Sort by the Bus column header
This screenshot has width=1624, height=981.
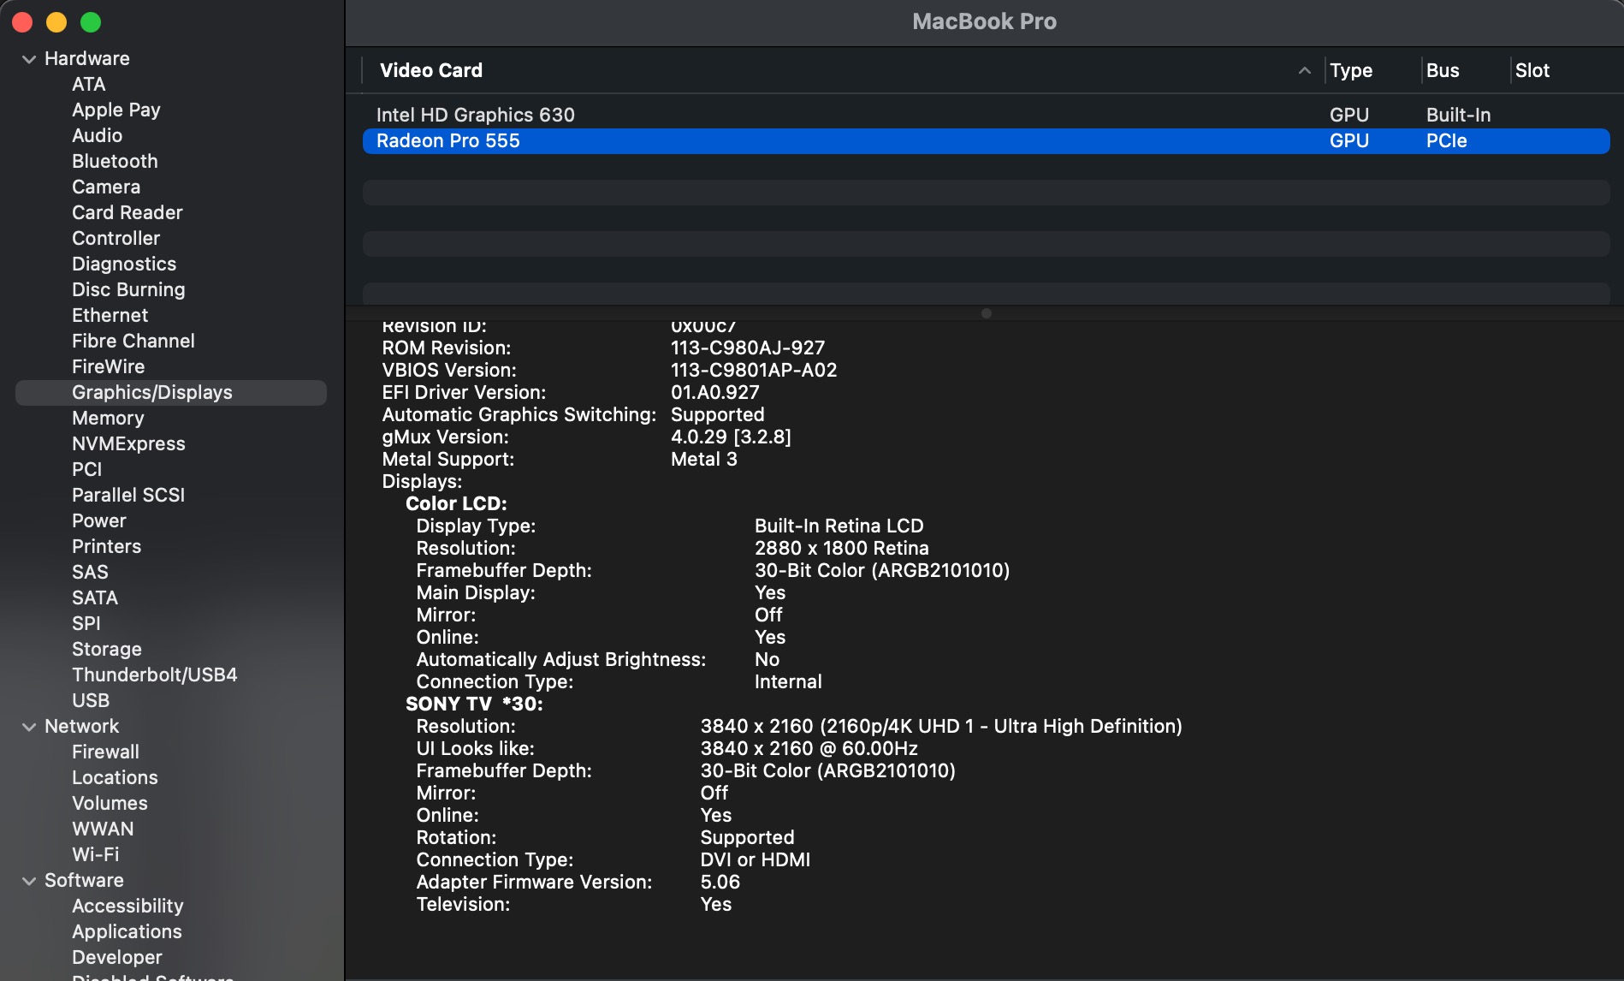coord(1443,70)
